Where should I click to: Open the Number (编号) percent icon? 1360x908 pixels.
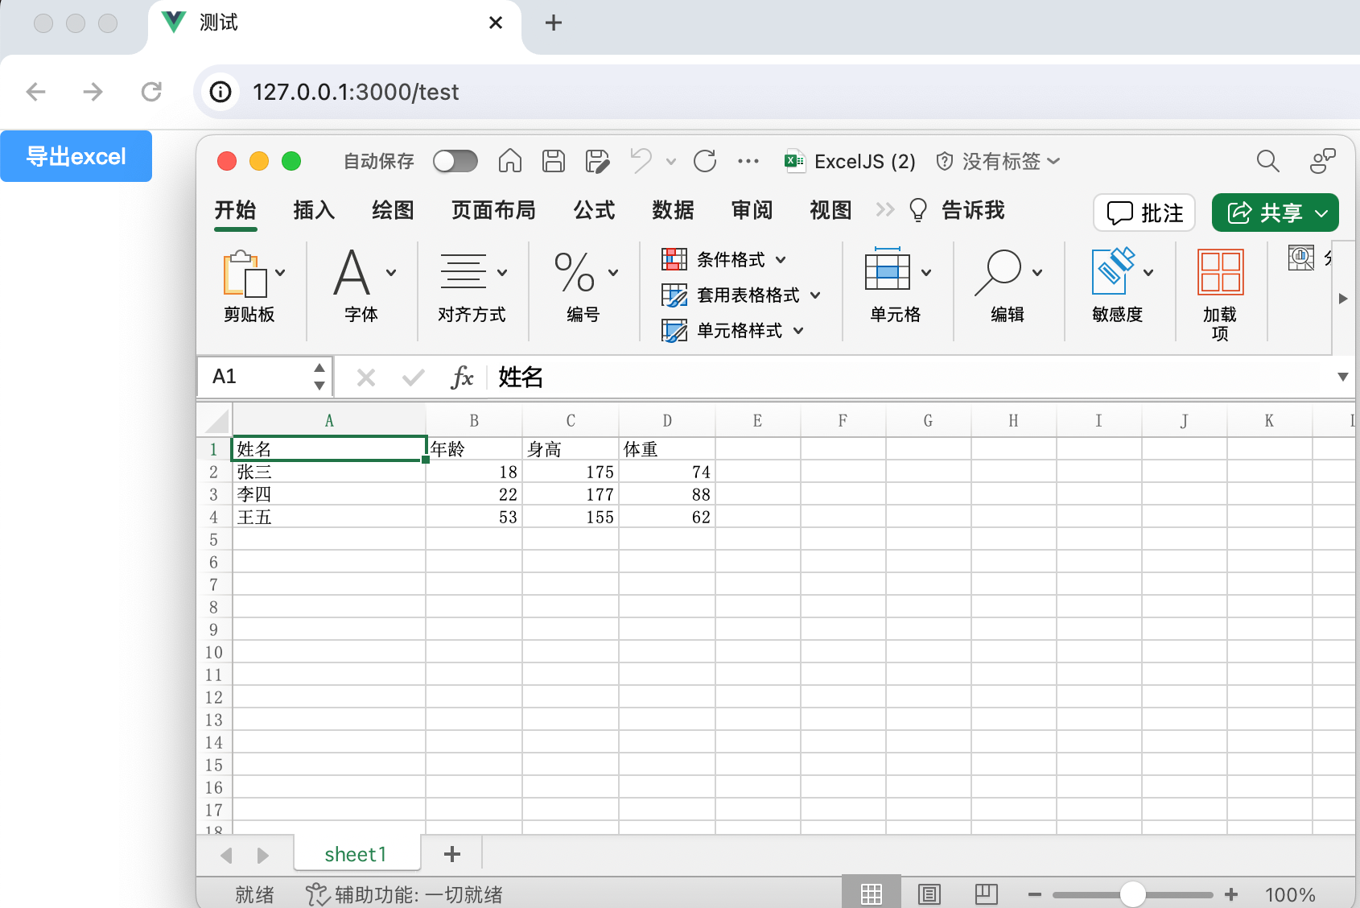click(575, 272)
